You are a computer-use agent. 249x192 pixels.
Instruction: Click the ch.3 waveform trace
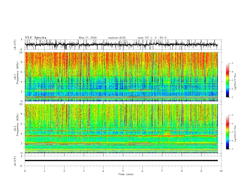[x=121, y=161]
